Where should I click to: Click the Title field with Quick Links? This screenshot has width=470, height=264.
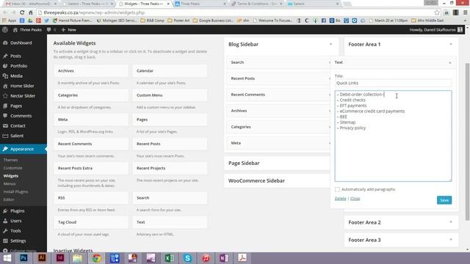click(394, 83)
